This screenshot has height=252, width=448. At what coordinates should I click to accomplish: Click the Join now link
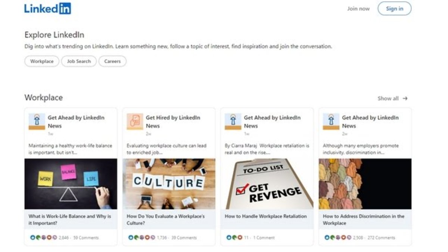pos(358,9)
